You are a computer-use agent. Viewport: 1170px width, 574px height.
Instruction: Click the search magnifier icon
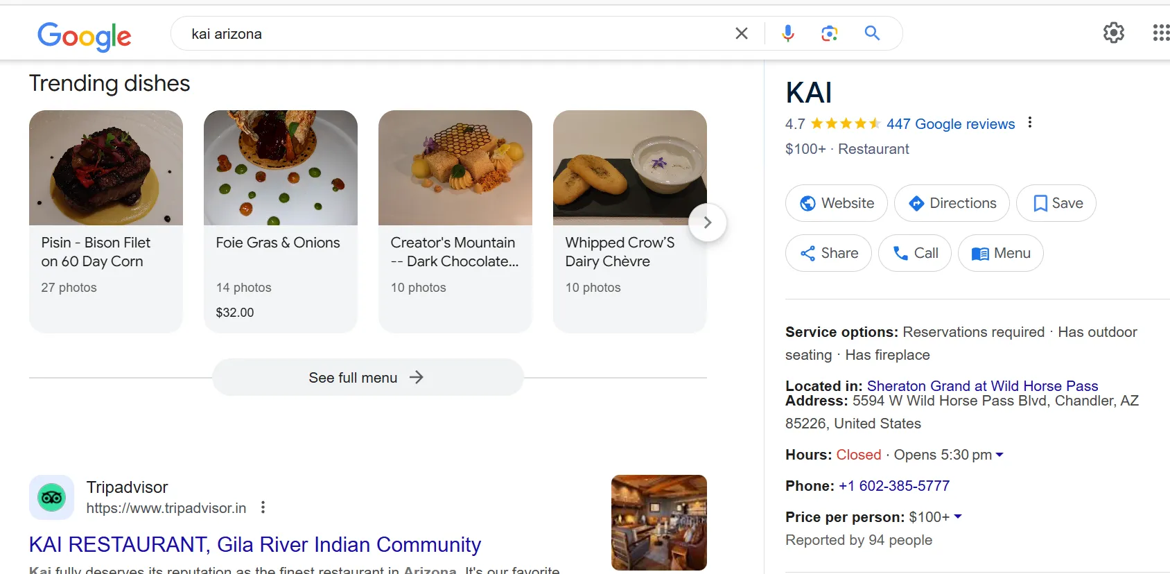point(872,33)
